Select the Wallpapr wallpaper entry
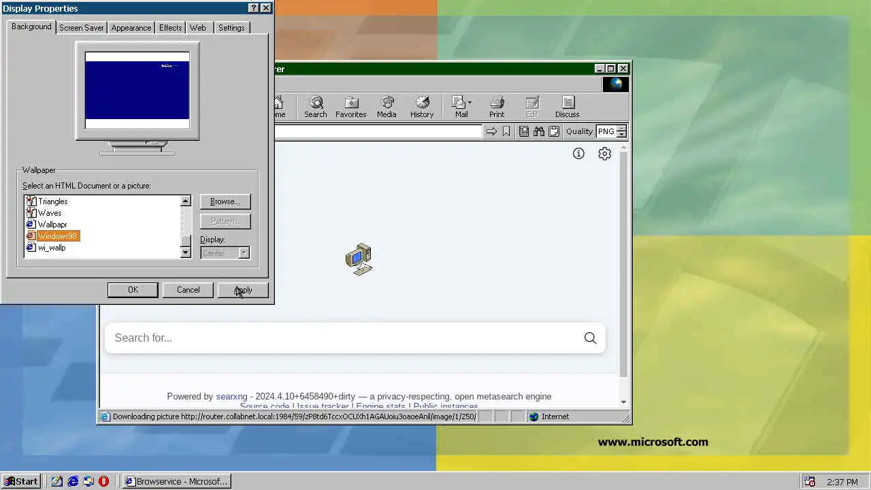The width and height of the screenshot is (871, 490). [x=52, y=225]
